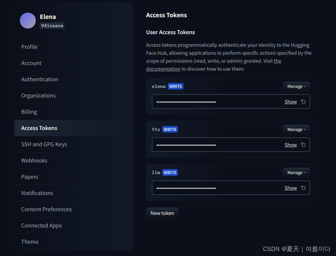Open Content Preferences
This screenshot has width=336, height=256.
coord(74,209)
